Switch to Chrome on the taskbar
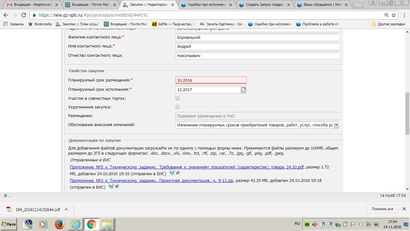This screenshot has height=231, width=410. [91, 224]
